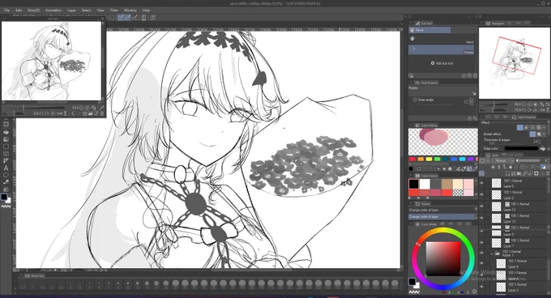
Task: Click the Layer 5 thumbnail
Action: (496, 183)
